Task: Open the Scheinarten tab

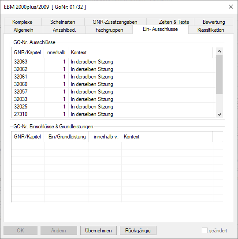Action: tap(63, 22)
